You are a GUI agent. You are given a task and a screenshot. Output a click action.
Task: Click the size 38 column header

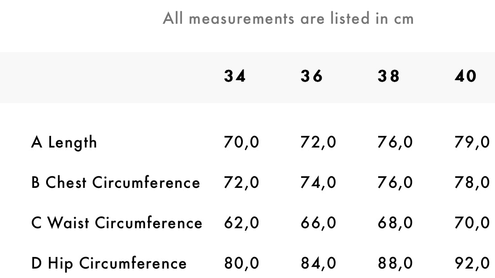pos(388,77)
